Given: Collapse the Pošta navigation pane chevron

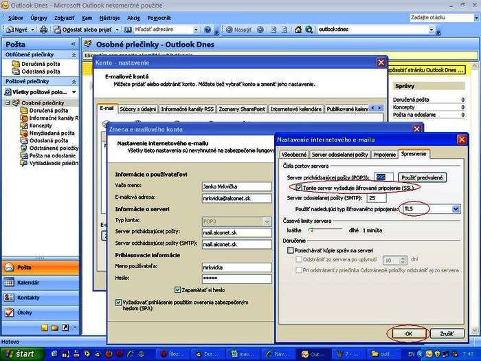Looking at the screenshot, I should (x=74, y=44).
